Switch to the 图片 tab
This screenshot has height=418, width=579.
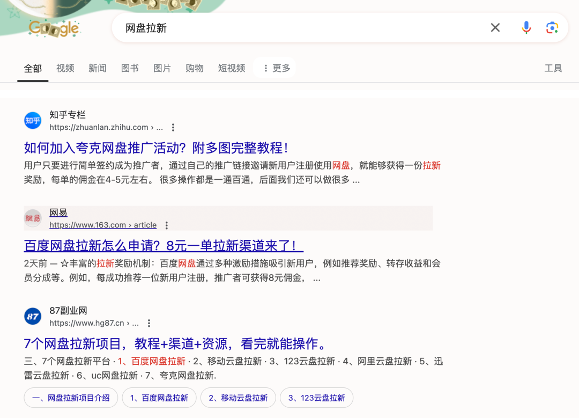[162, 68]
